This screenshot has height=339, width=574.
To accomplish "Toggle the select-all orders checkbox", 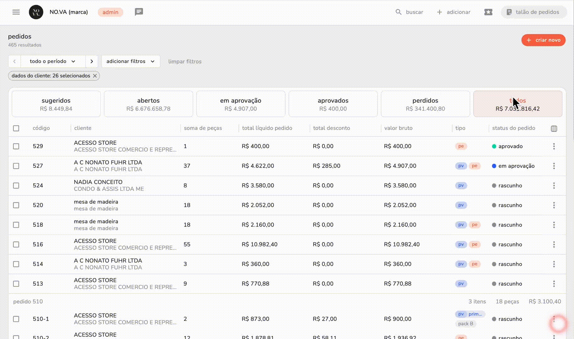I will coord(16,128).
